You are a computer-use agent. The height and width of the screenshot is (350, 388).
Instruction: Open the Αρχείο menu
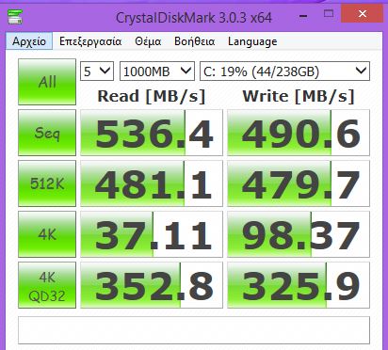(29, 41)
